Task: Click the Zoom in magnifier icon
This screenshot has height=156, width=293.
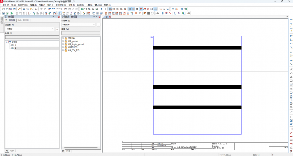Action: pyautogui.click(x=90, y=9)
